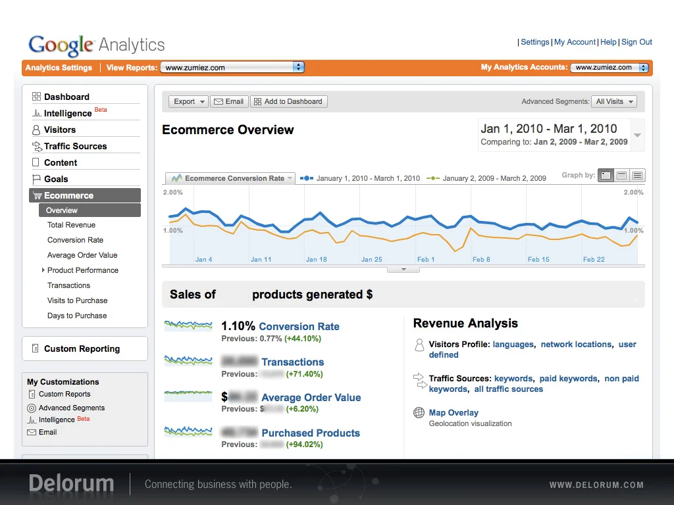The image size is (674, 505).
Task: Click the Purchased Products sparkline thumbnail
Action: click(x=188, y=431)
